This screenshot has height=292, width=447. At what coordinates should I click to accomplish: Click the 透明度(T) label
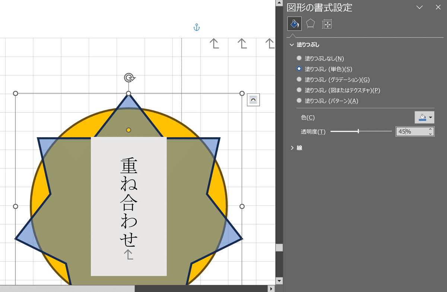point(313,132)
